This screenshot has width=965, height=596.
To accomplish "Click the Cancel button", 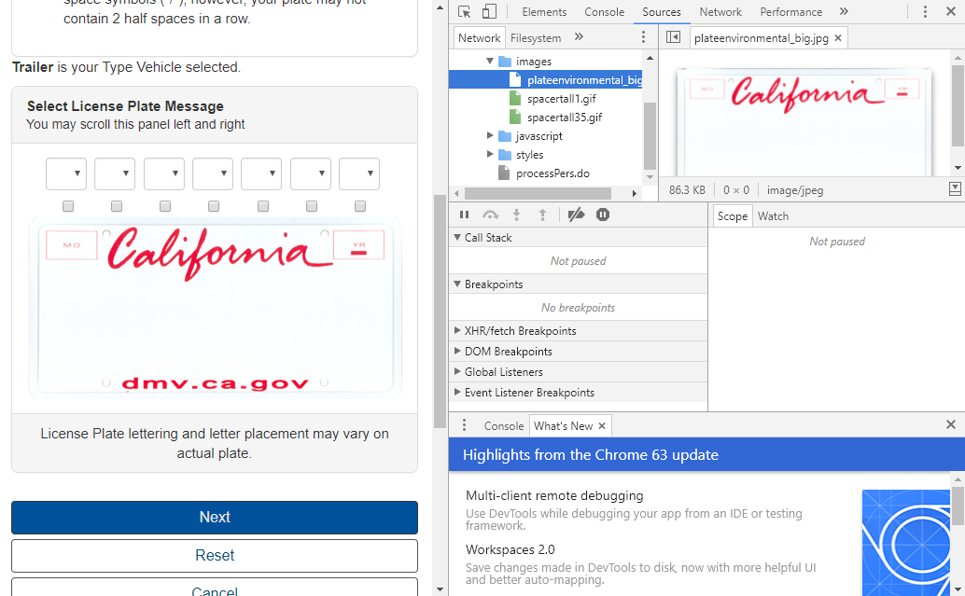I will pos(214,588).
